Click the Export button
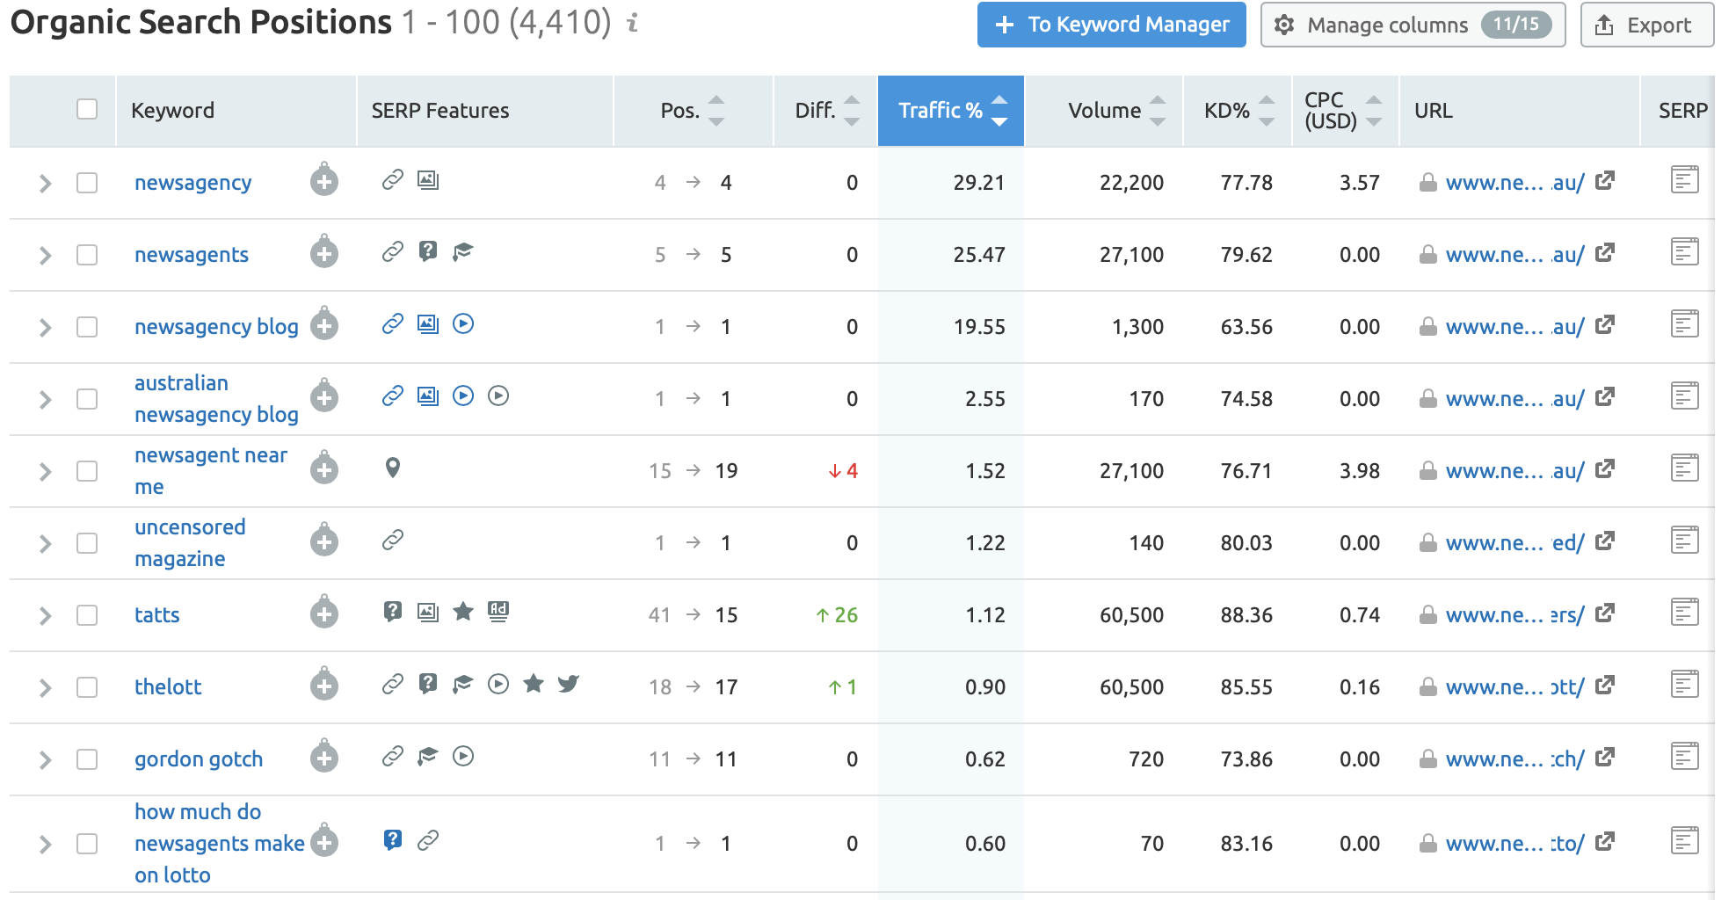Image resolution: width=1736 pixels, height=900 pixels. point(1645,25)
